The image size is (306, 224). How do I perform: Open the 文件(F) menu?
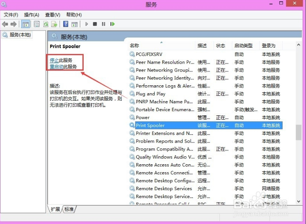(11, 15)
